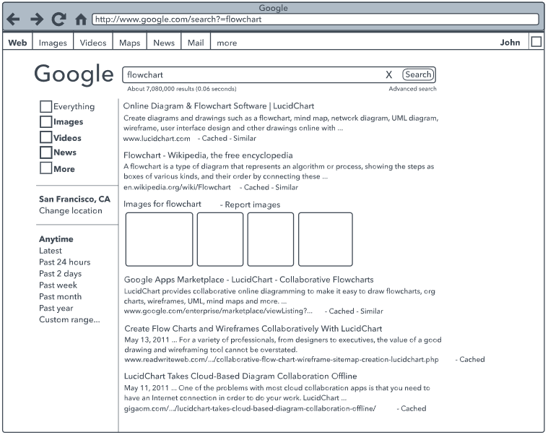Select the first flowchart image thumbnail

click(160, 239)
